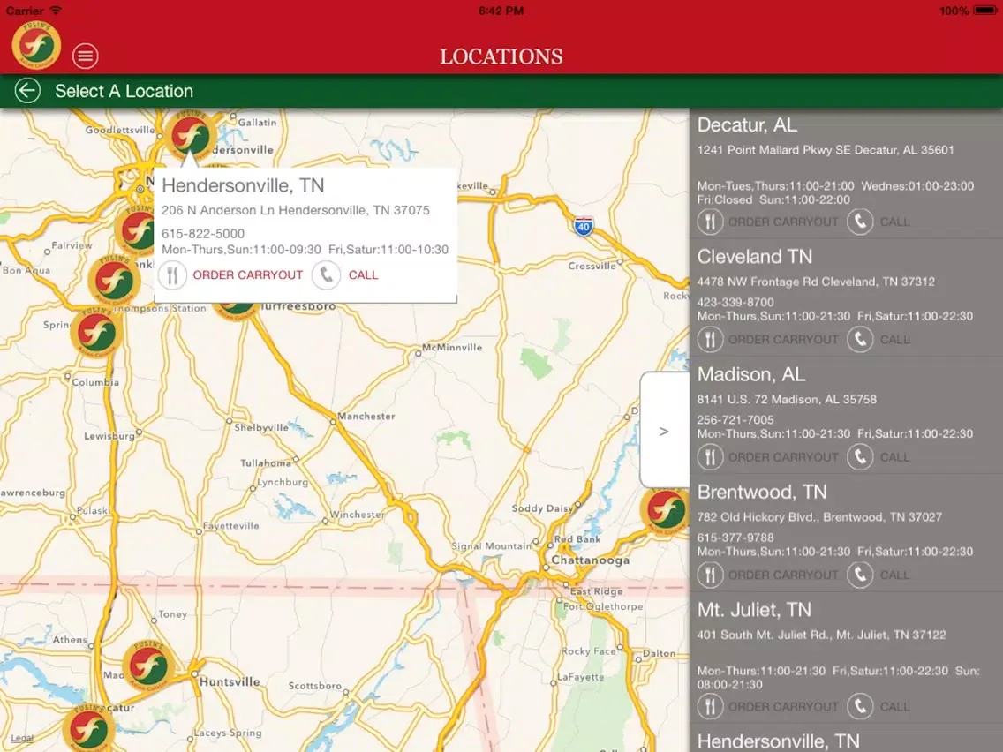The image size is (1003, 752).
Task: Open the hamburger menu
Action: [85, 56]
